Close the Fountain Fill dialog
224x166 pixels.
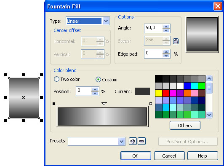click(x=218, y=6)
